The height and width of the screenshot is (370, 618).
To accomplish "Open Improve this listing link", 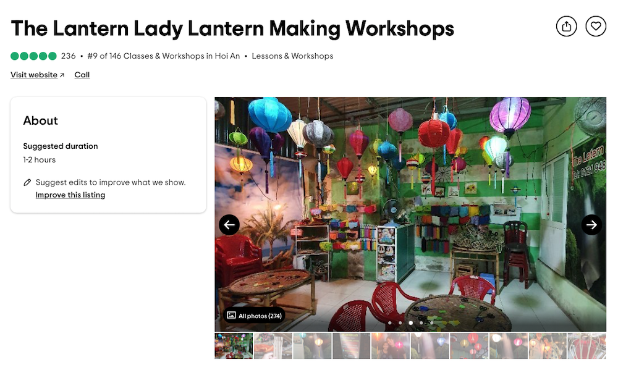I will (70, 195).
